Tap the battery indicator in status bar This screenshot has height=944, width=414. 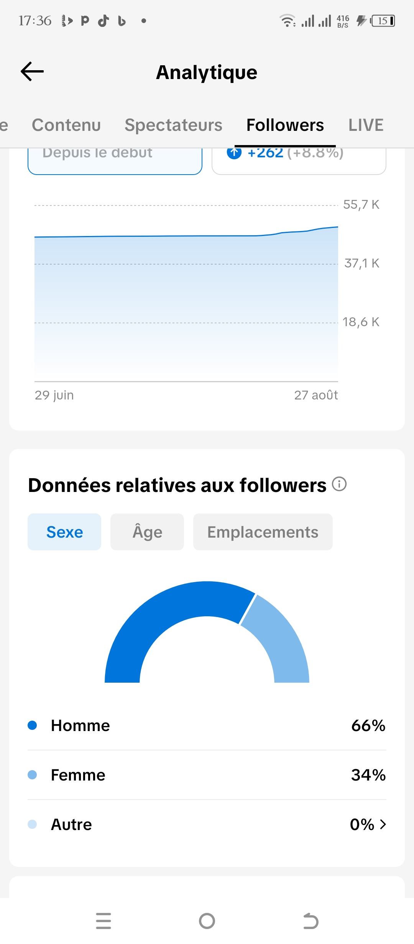[383, 21]
